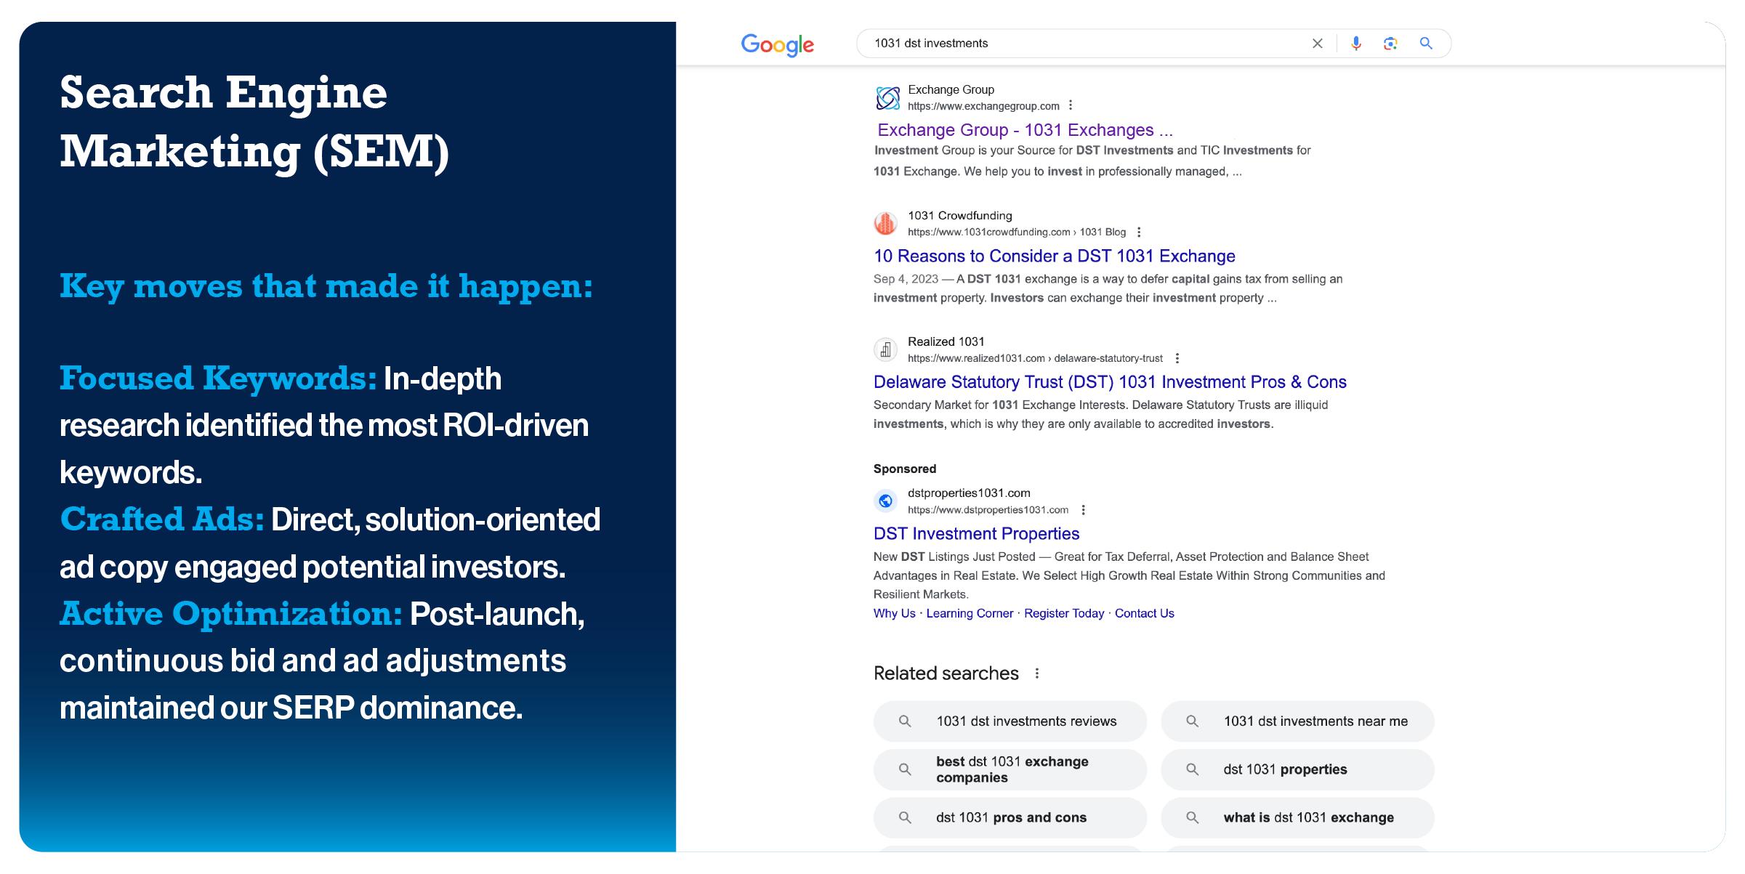This screenshot has height=874, width=1745.
Task: Click URL 'https://www.exchangegroup.com'
Action: [983, 106]
